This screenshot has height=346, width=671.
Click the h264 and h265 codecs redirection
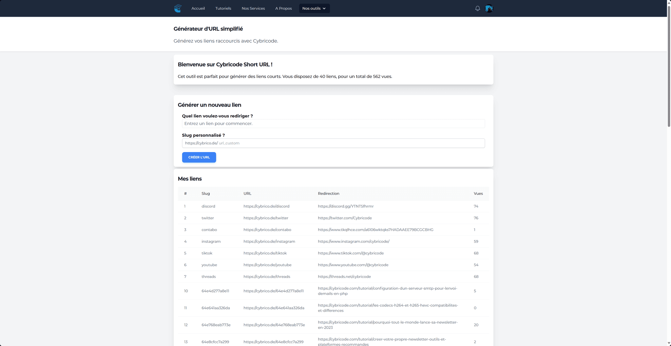(x=388, y=308)
